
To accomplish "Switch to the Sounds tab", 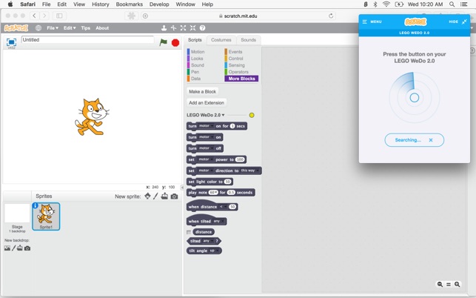I will [x=248, y=40].
